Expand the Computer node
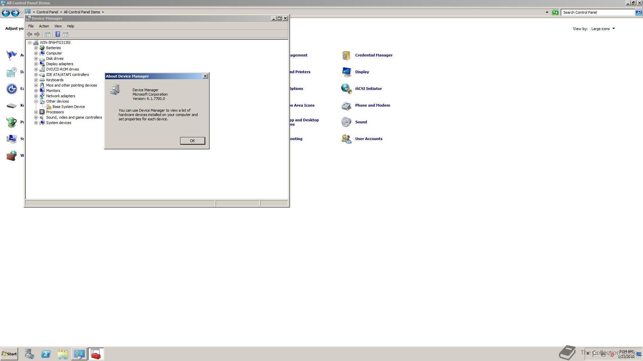This screenshot has height=361, width=643. (x=36, y=53)
